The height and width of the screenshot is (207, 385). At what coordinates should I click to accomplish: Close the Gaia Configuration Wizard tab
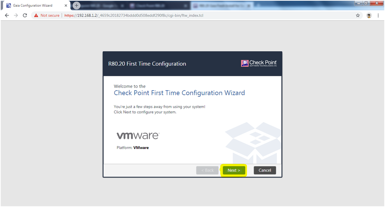point(66,5)
